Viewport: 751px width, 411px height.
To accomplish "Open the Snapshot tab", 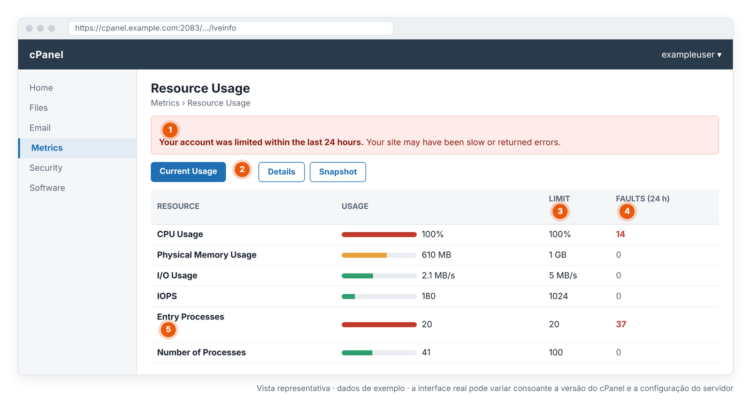I will point(338,172).
